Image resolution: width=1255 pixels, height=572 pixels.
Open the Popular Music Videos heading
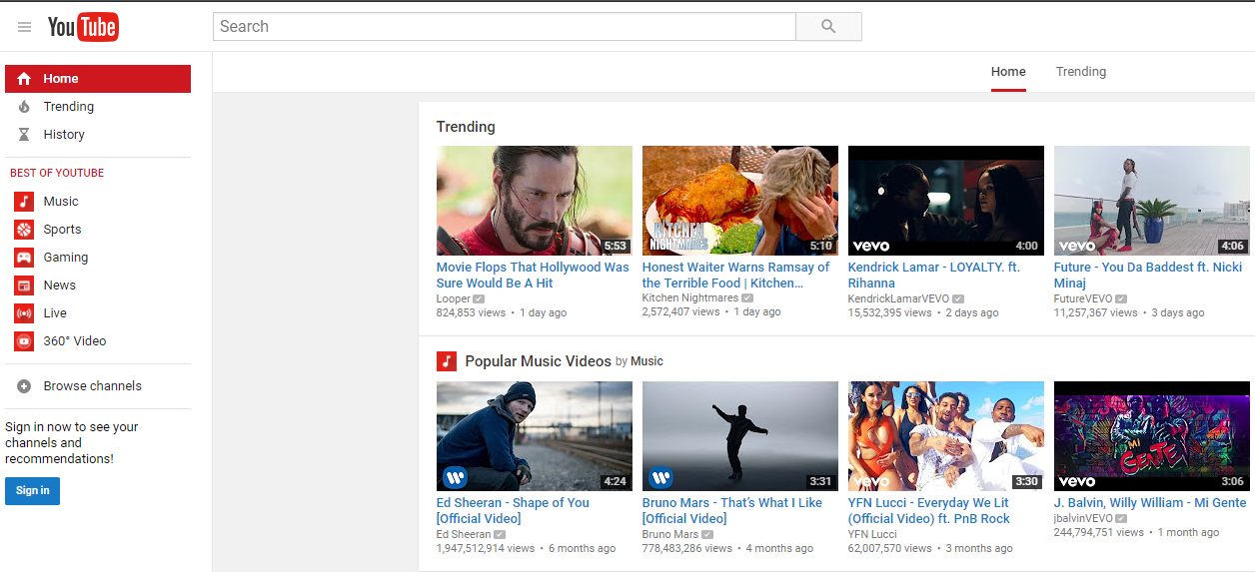[x=538, y=361]
